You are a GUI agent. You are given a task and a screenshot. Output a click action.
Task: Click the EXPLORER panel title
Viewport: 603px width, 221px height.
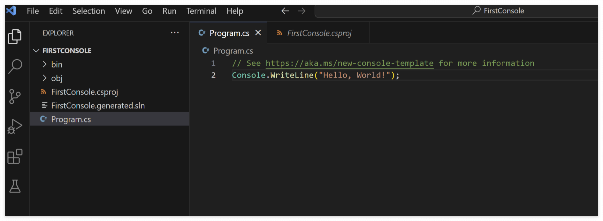coord(58,33)
